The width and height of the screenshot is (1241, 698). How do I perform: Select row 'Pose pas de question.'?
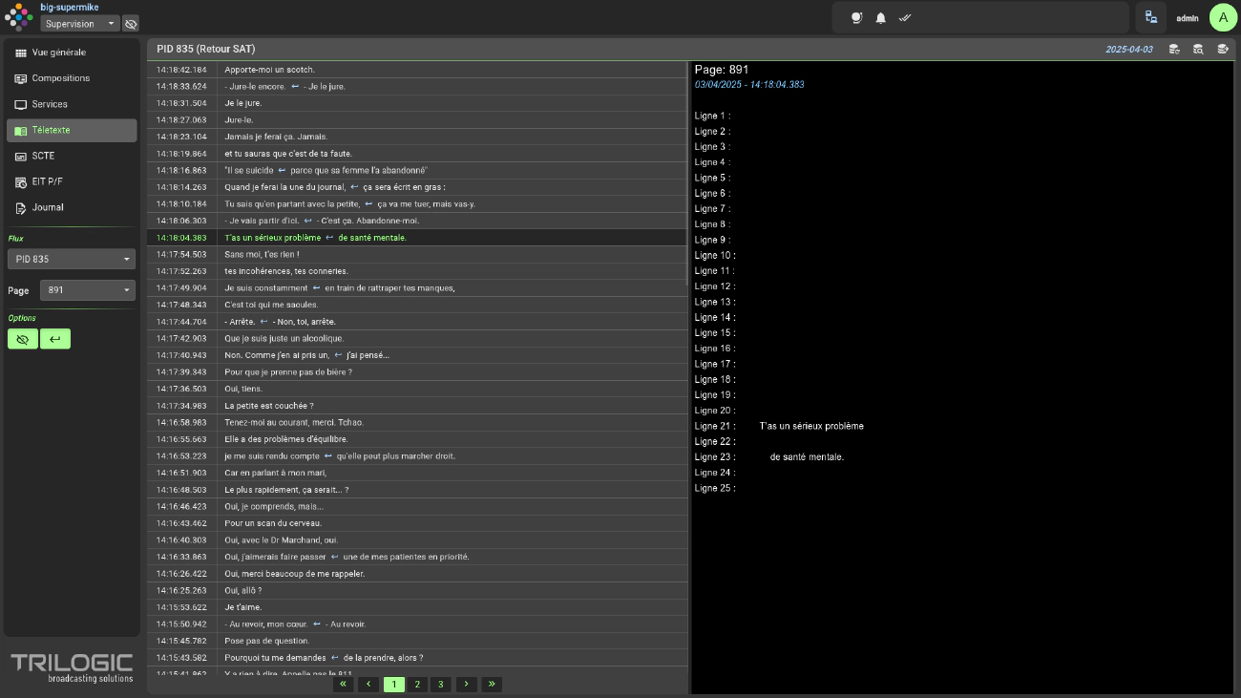coord(417,641)
